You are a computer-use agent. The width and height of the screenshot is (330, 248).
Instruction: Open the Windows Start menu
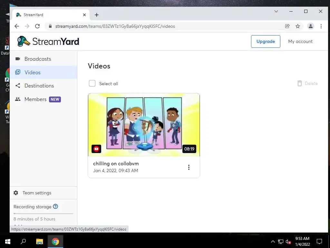(x=8, y=241)
